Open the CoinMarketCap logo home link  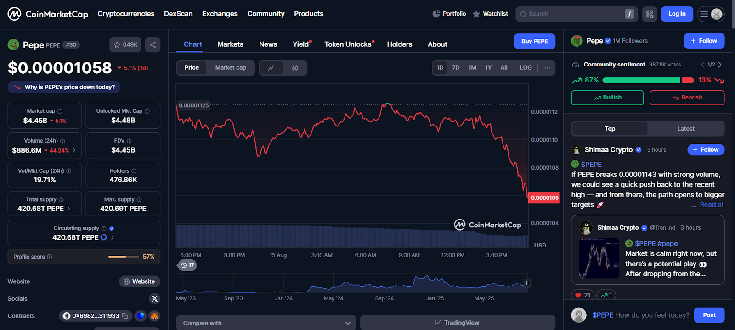pos(48,14)
